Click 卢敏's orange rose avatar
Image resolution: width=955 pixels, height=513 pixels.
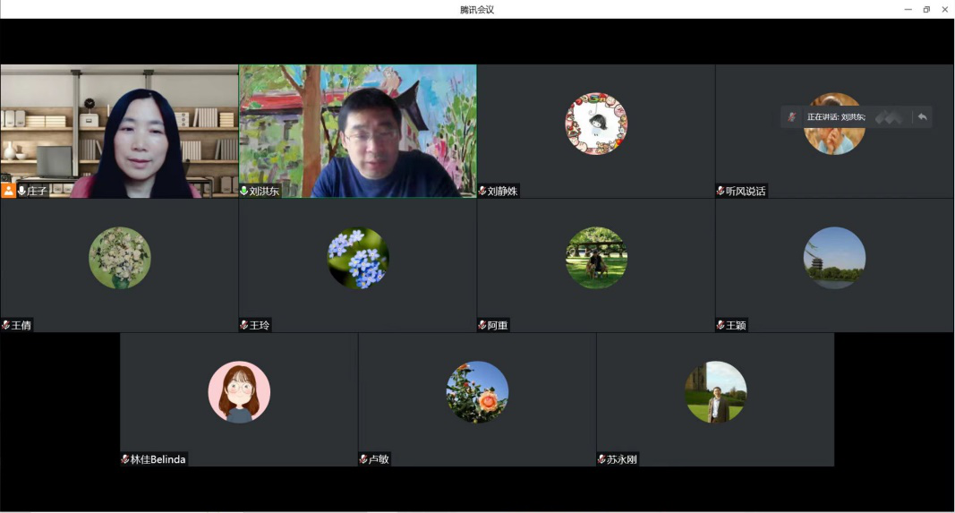(x=477, y=392)
